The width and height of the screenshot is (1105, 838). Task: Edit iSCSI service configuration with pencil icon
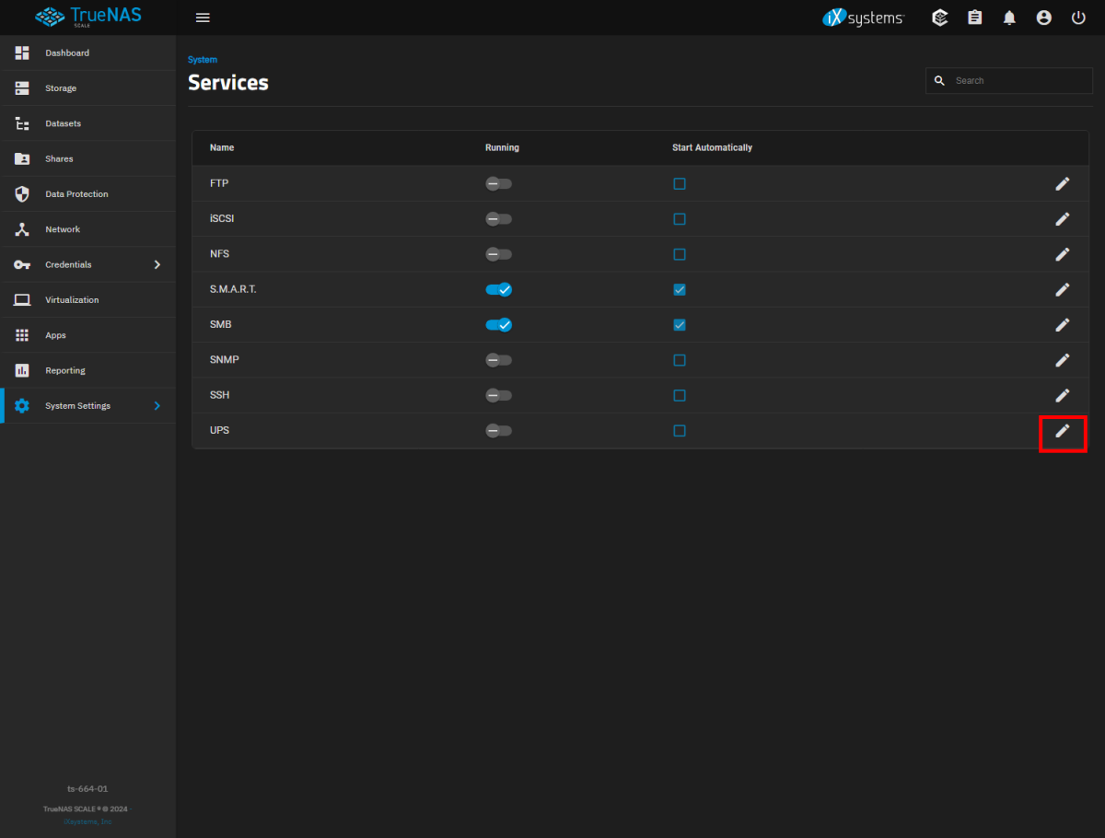coord(1063,218)
